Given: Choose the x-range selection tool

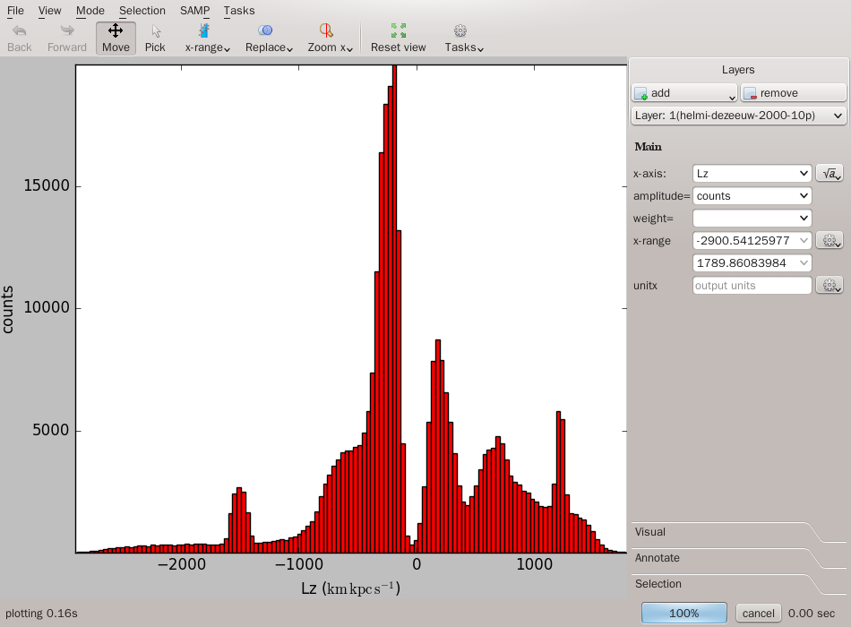Looking at the screenshot, I should point(207,39).
